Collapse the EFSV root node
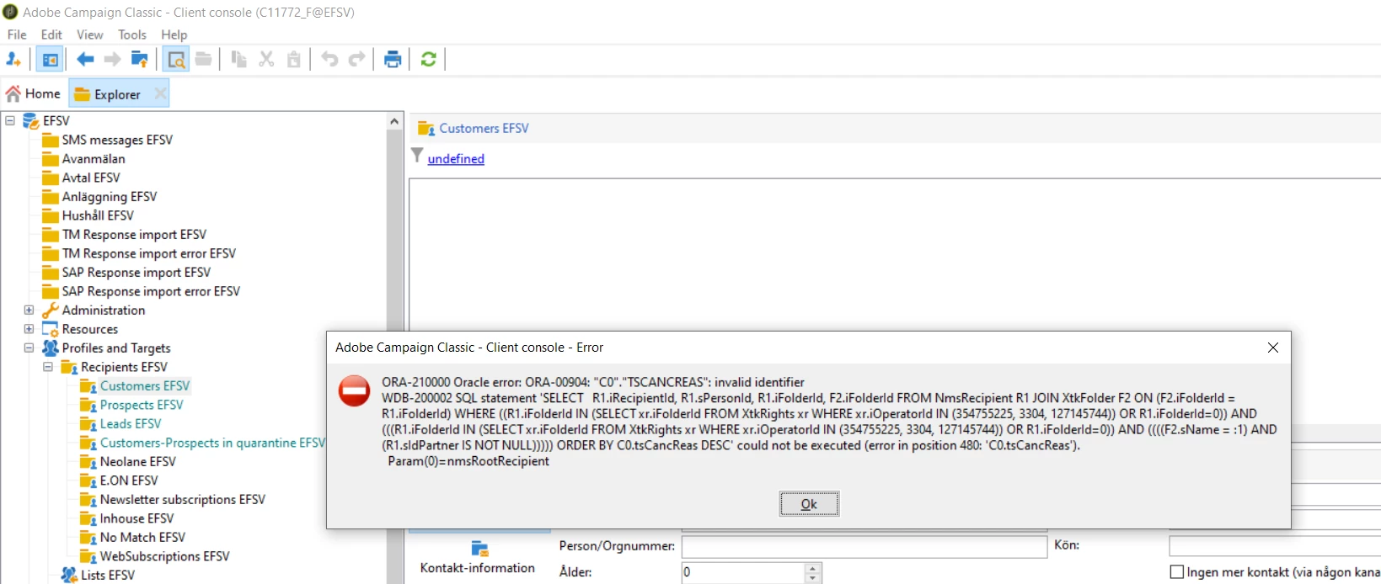1381x584 pixels. (x=10, y=120)
